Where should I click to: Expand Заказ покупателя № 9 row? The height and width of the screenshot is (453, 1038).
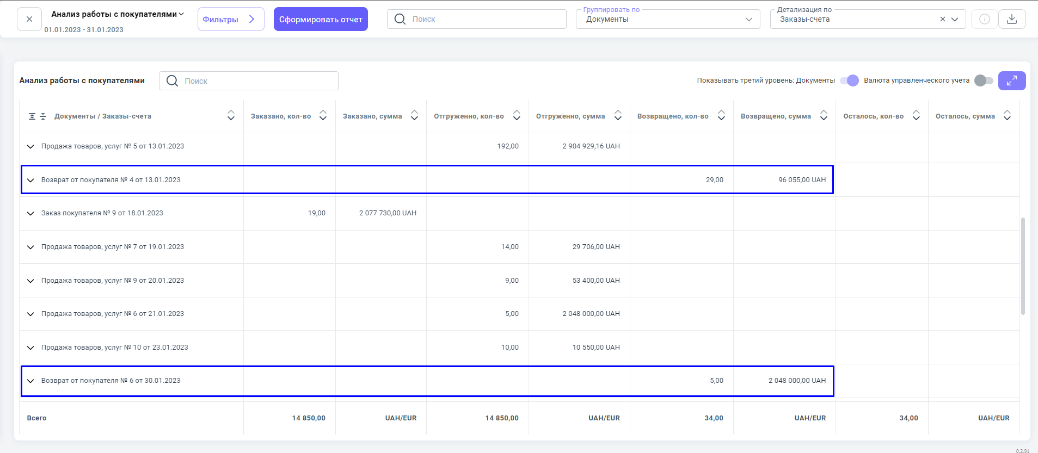tap(30, 213)
